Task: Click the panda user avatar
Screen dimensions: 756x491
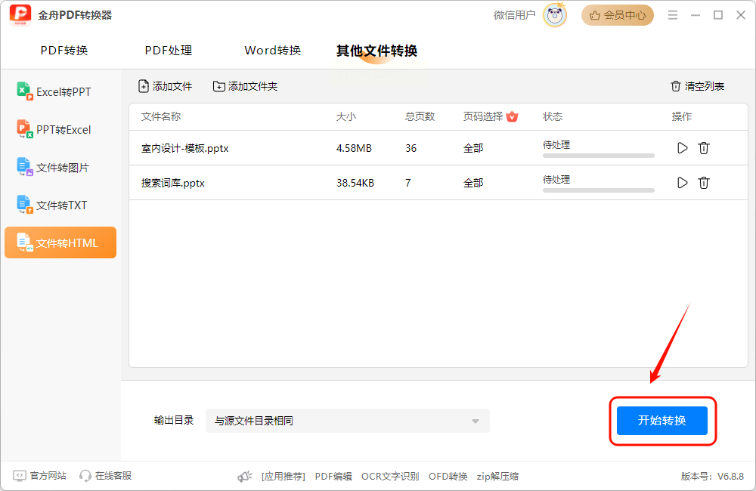Action: pyautogui.click(x=555, y=15)
